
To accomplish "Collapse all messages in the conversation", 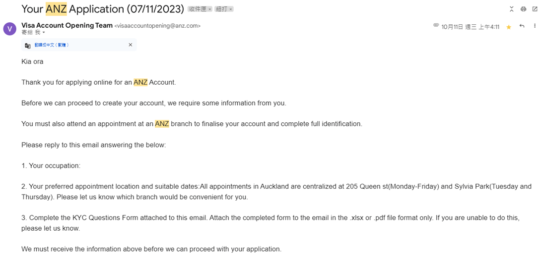I will coord(512,9).
